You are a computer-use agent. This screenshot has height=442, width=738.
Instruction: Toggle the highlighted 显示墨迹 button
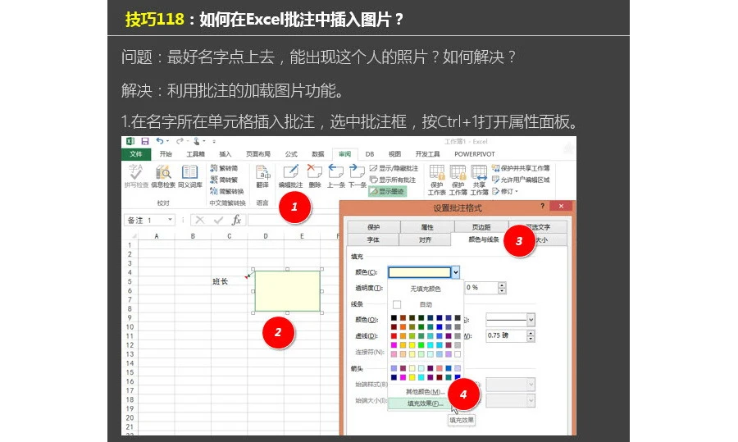click(x=387, y=192)
